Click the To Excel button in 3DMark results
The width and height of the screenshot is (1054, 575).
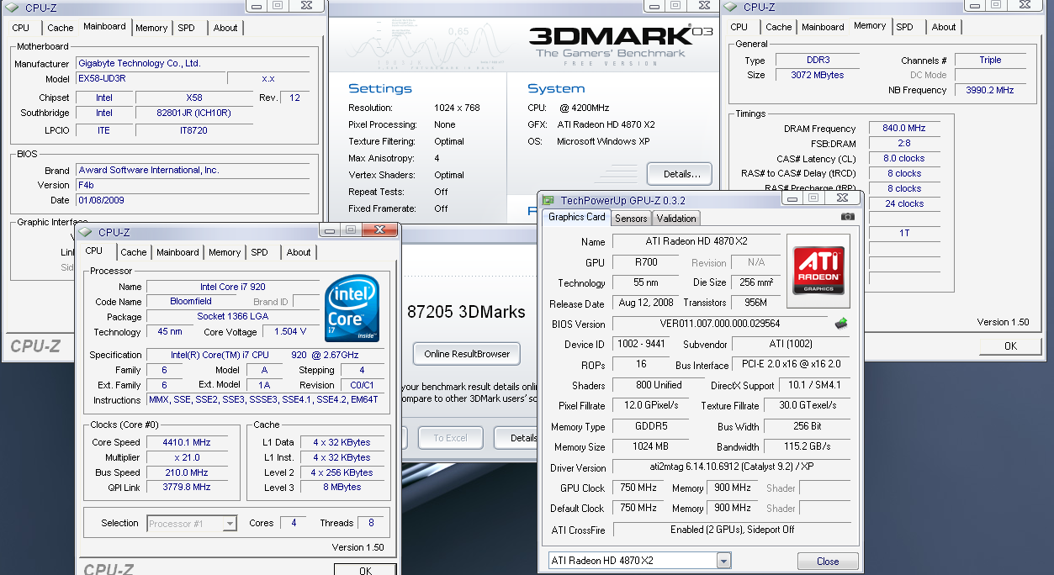pyautogui.click(x=450, y=438)
